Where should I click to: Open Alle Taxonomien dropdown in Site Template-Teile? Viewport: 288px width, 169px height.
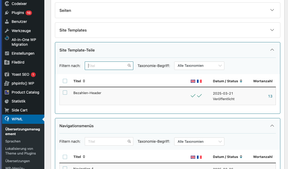(x=199, y=66)
